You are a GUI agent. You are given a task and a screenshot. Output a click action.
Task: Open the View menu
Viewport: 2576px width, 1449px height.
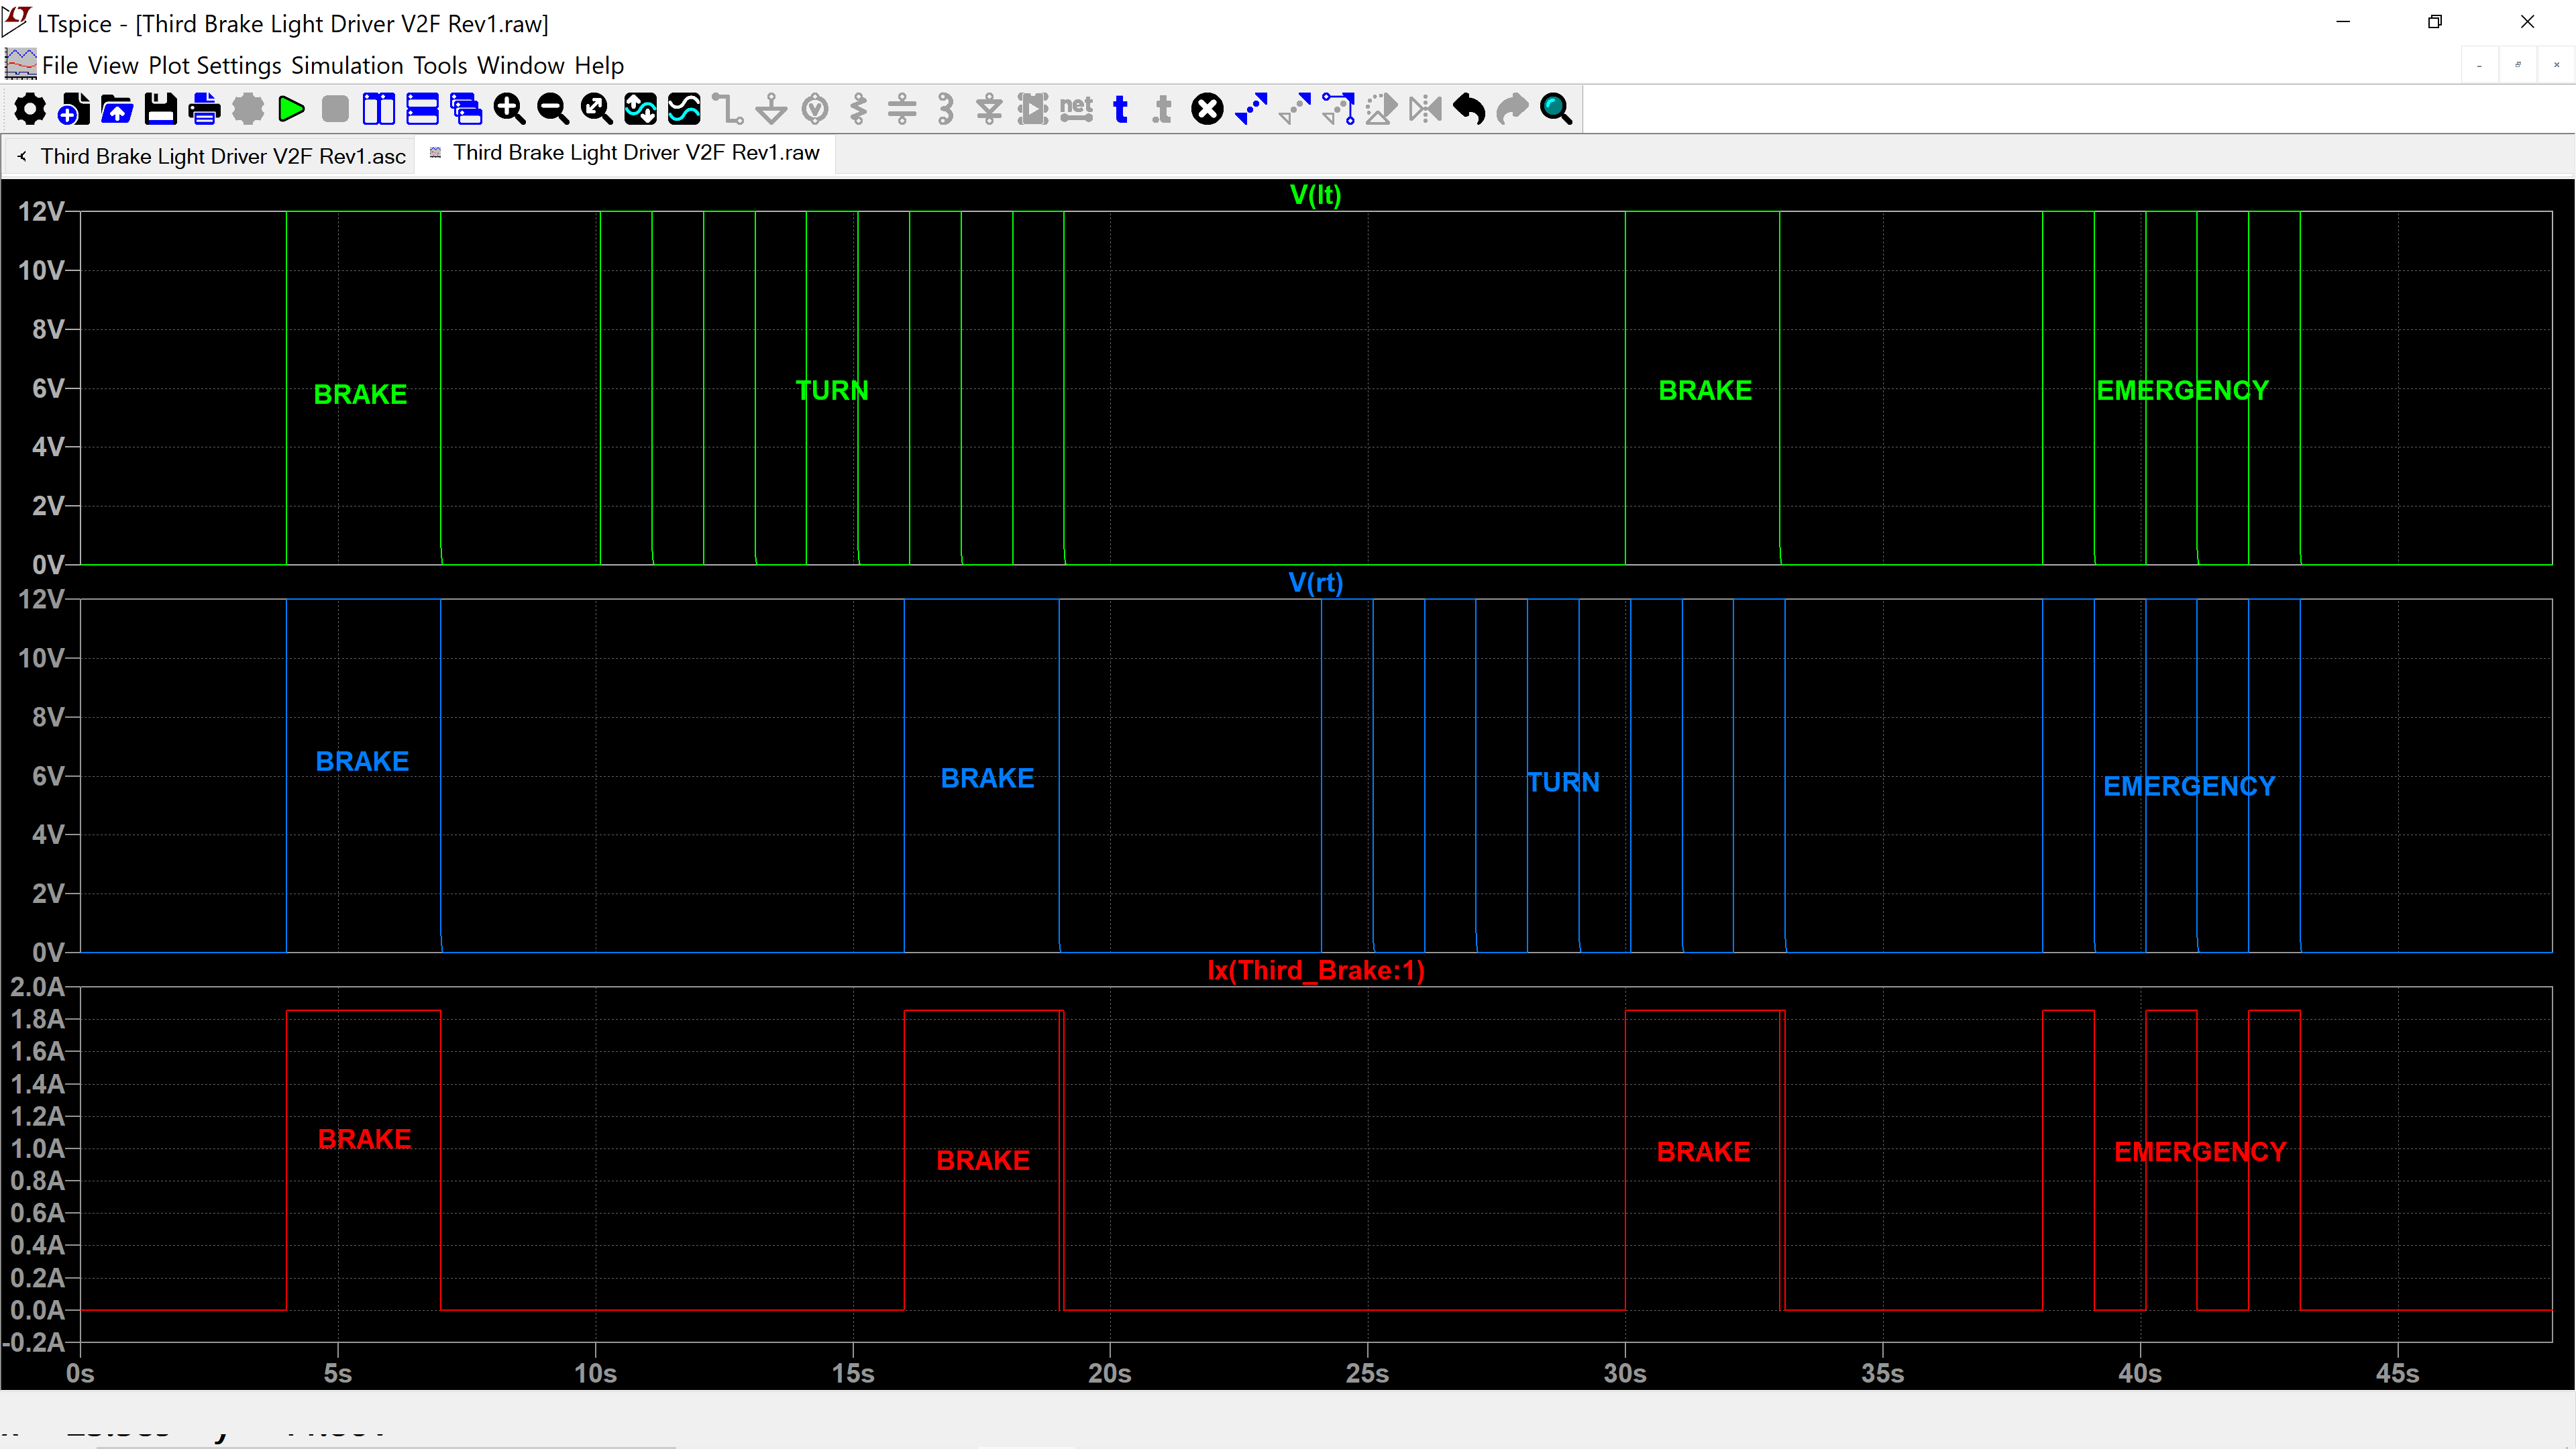(113, 66)
